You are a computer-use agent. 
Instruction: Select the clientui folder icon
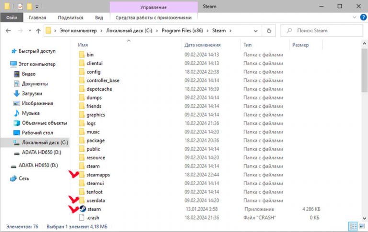[81, 63]
